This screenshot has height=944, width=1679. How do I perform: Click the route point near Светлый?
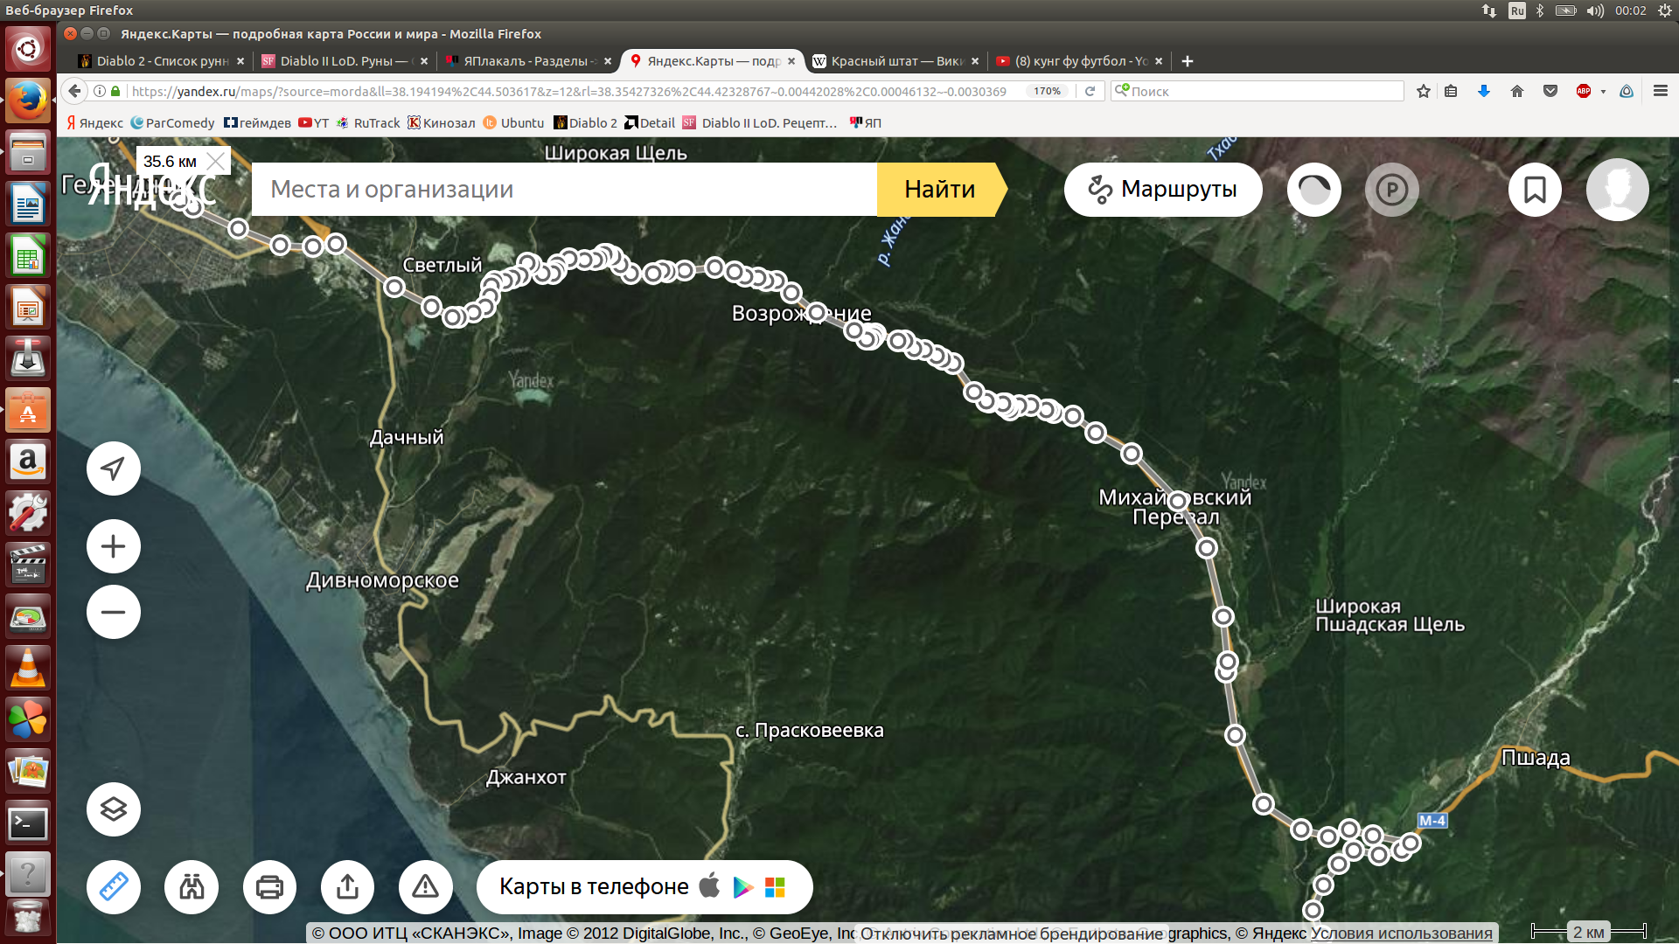(x=394, y=287)
